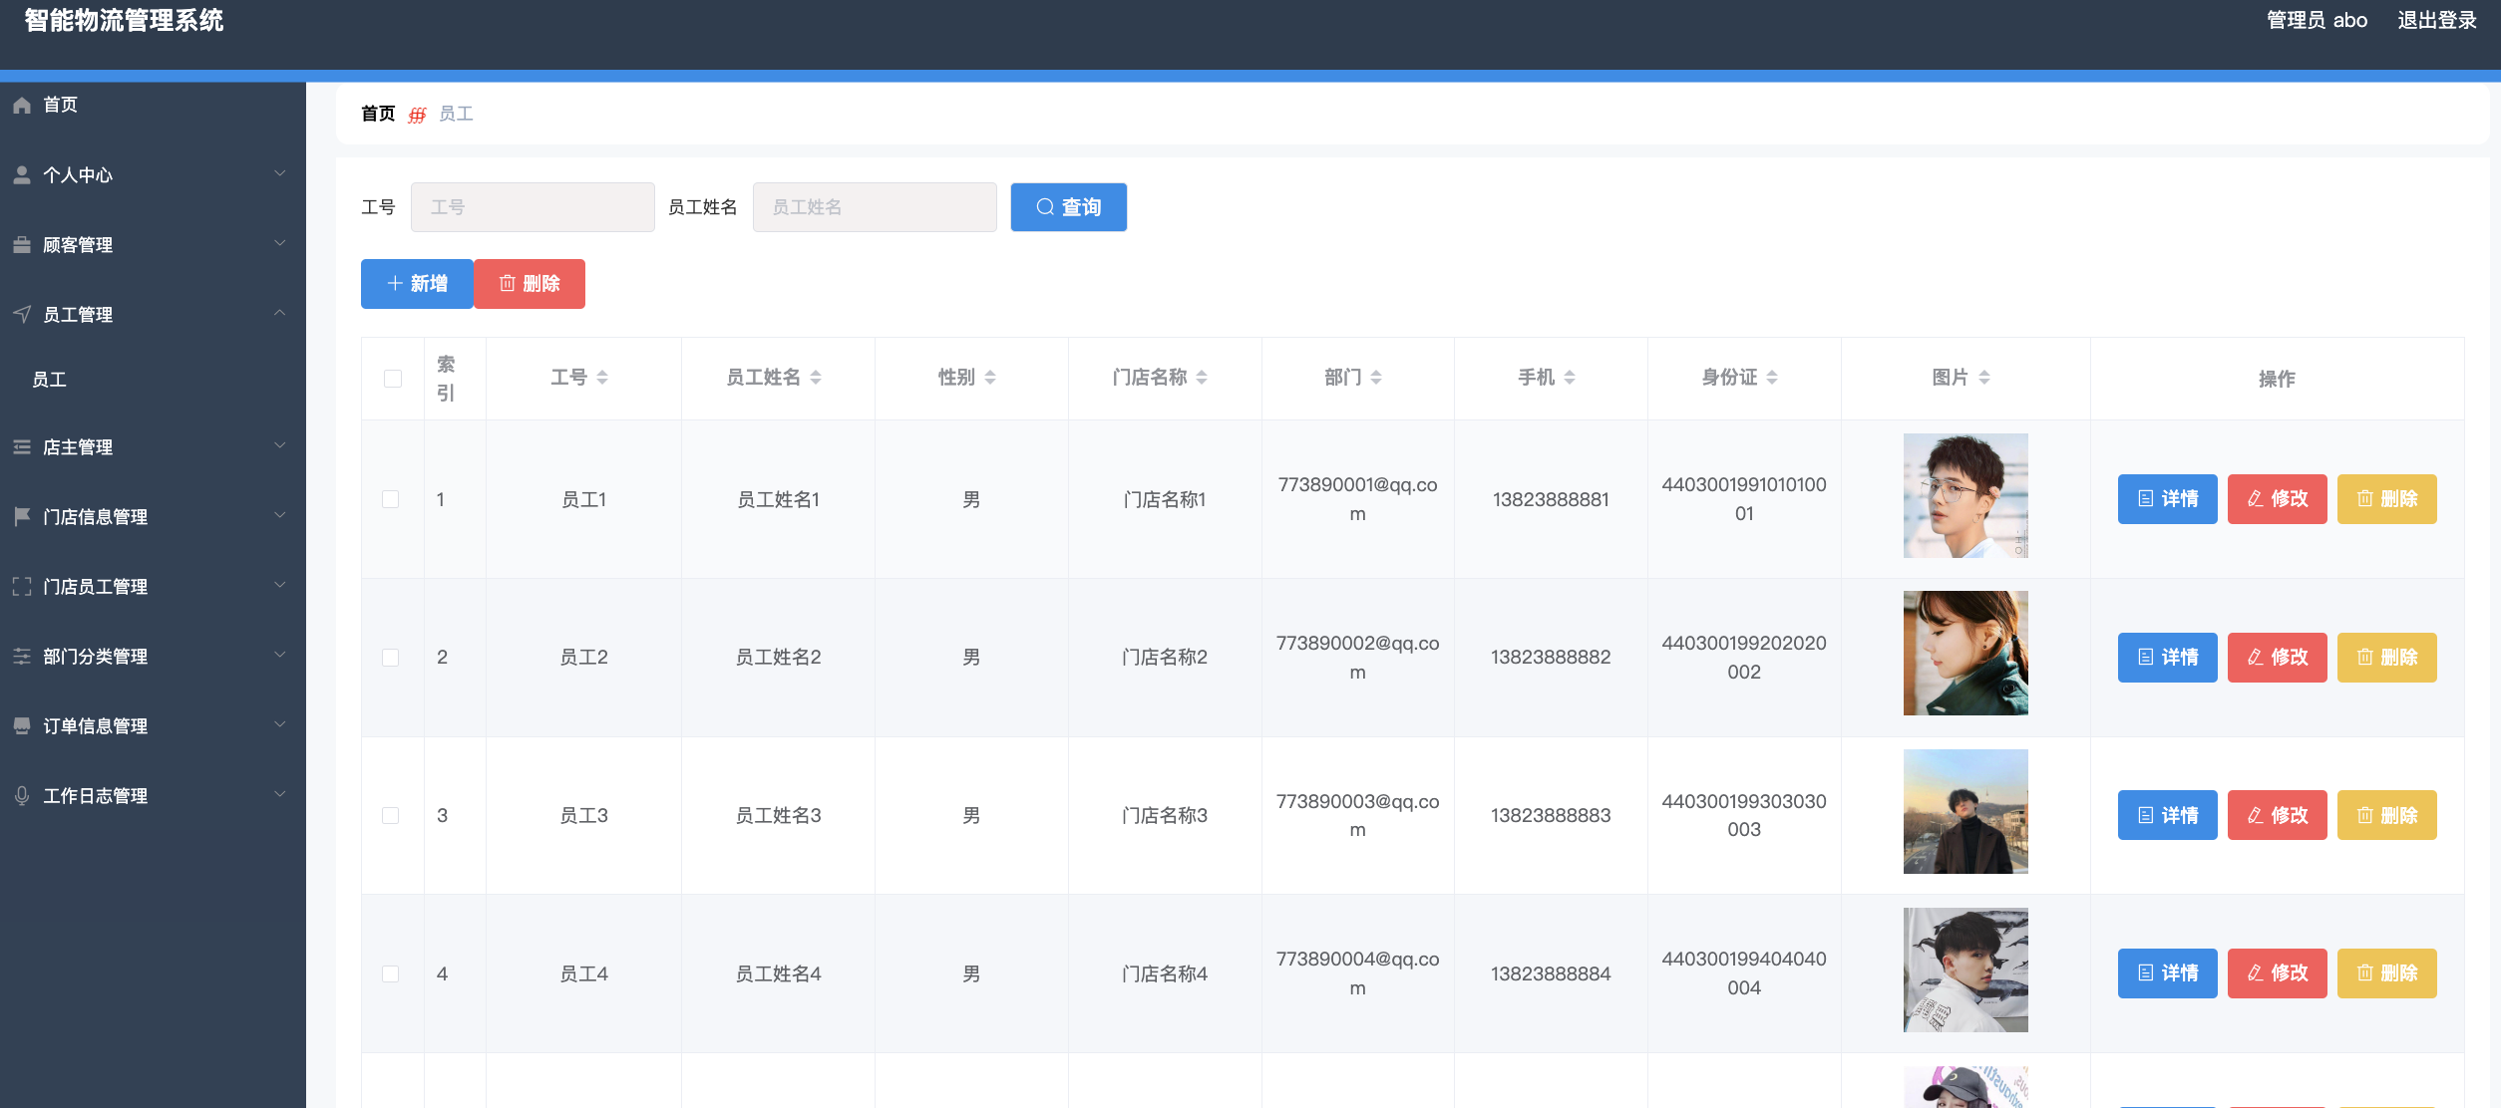The image size is (2501, 1108).
Task: Click the sort arrows on the 图片 column
Action: click(x=1984, y=378)
